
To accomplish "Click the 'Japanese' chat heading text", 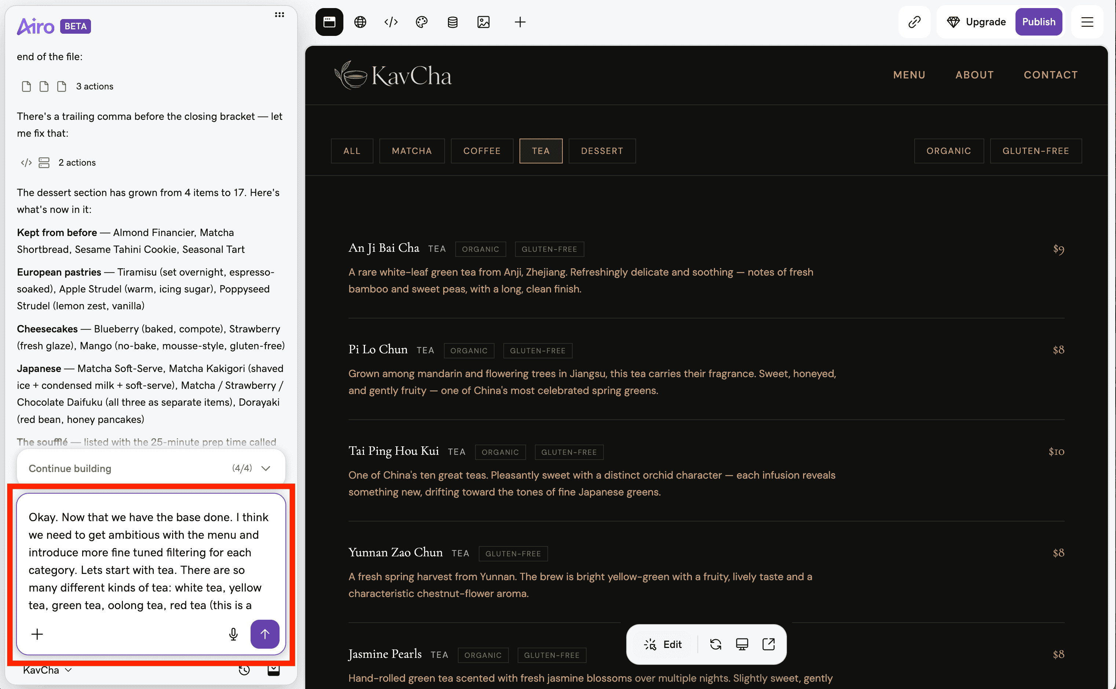I will (39, 368).
